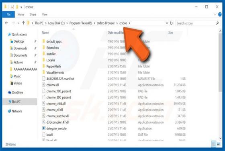
Task: Click the Forward navigation arrow
Action: 13,23
